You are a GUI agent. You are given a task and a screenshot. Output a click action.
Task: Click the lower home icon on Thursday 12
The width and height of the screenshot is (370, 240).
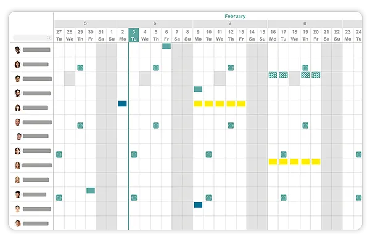231,126
